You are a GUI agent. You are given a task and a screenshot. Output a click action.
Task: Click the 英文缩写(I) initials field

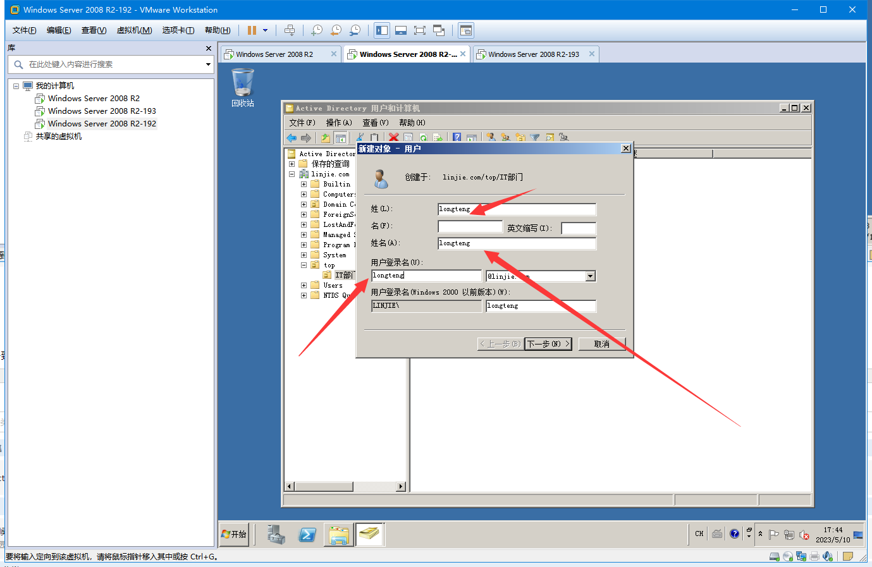pyautogui.click(x=579, y=228)
